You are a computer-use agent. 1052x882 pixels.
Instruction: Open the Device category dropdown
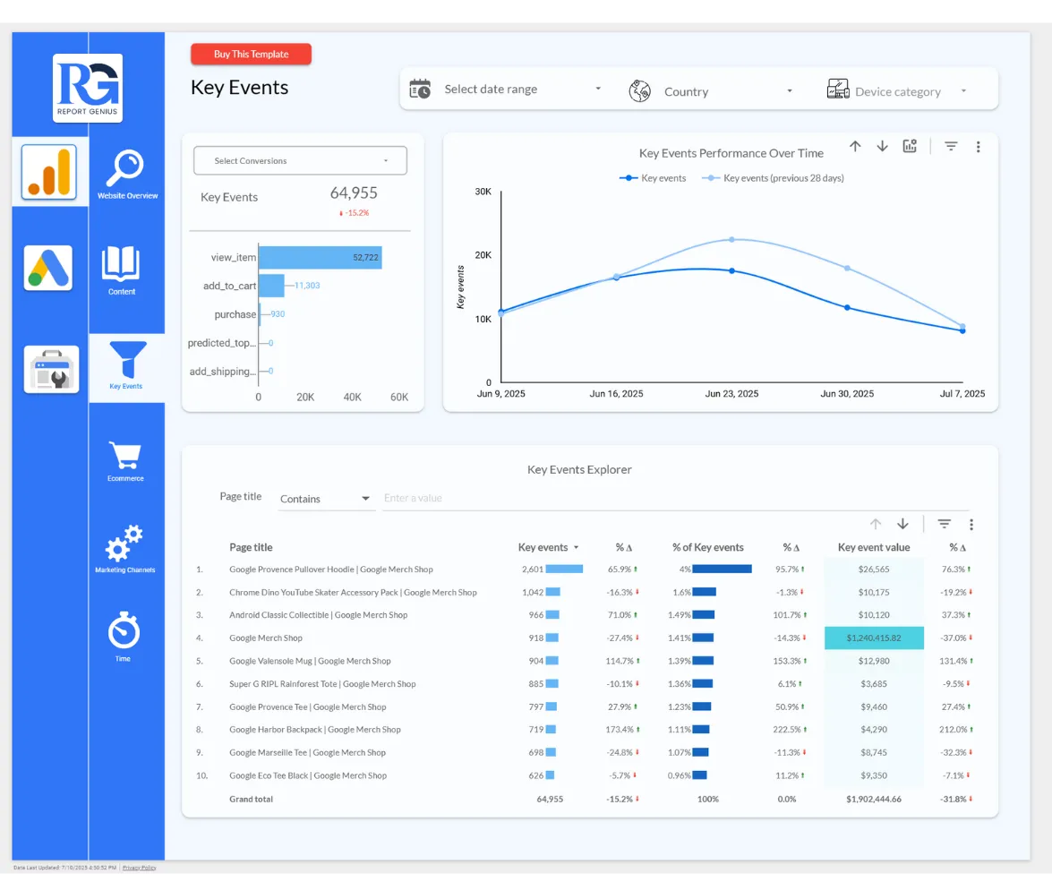[911, 91]
